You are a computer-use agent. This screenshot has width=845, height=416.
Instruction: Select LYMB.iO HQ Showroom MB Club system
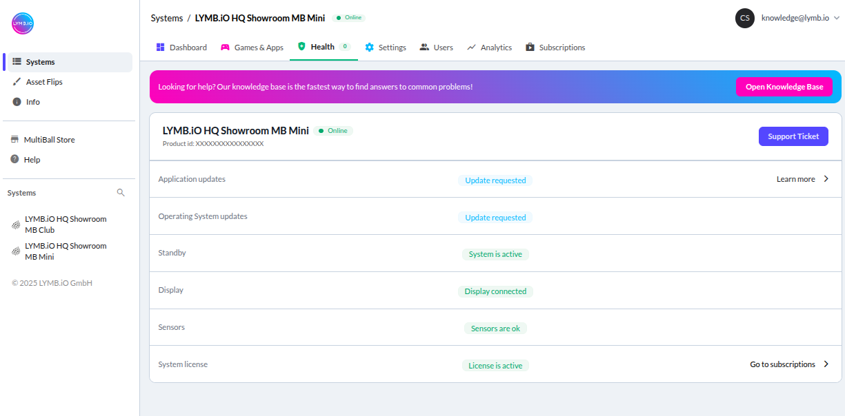66,224
